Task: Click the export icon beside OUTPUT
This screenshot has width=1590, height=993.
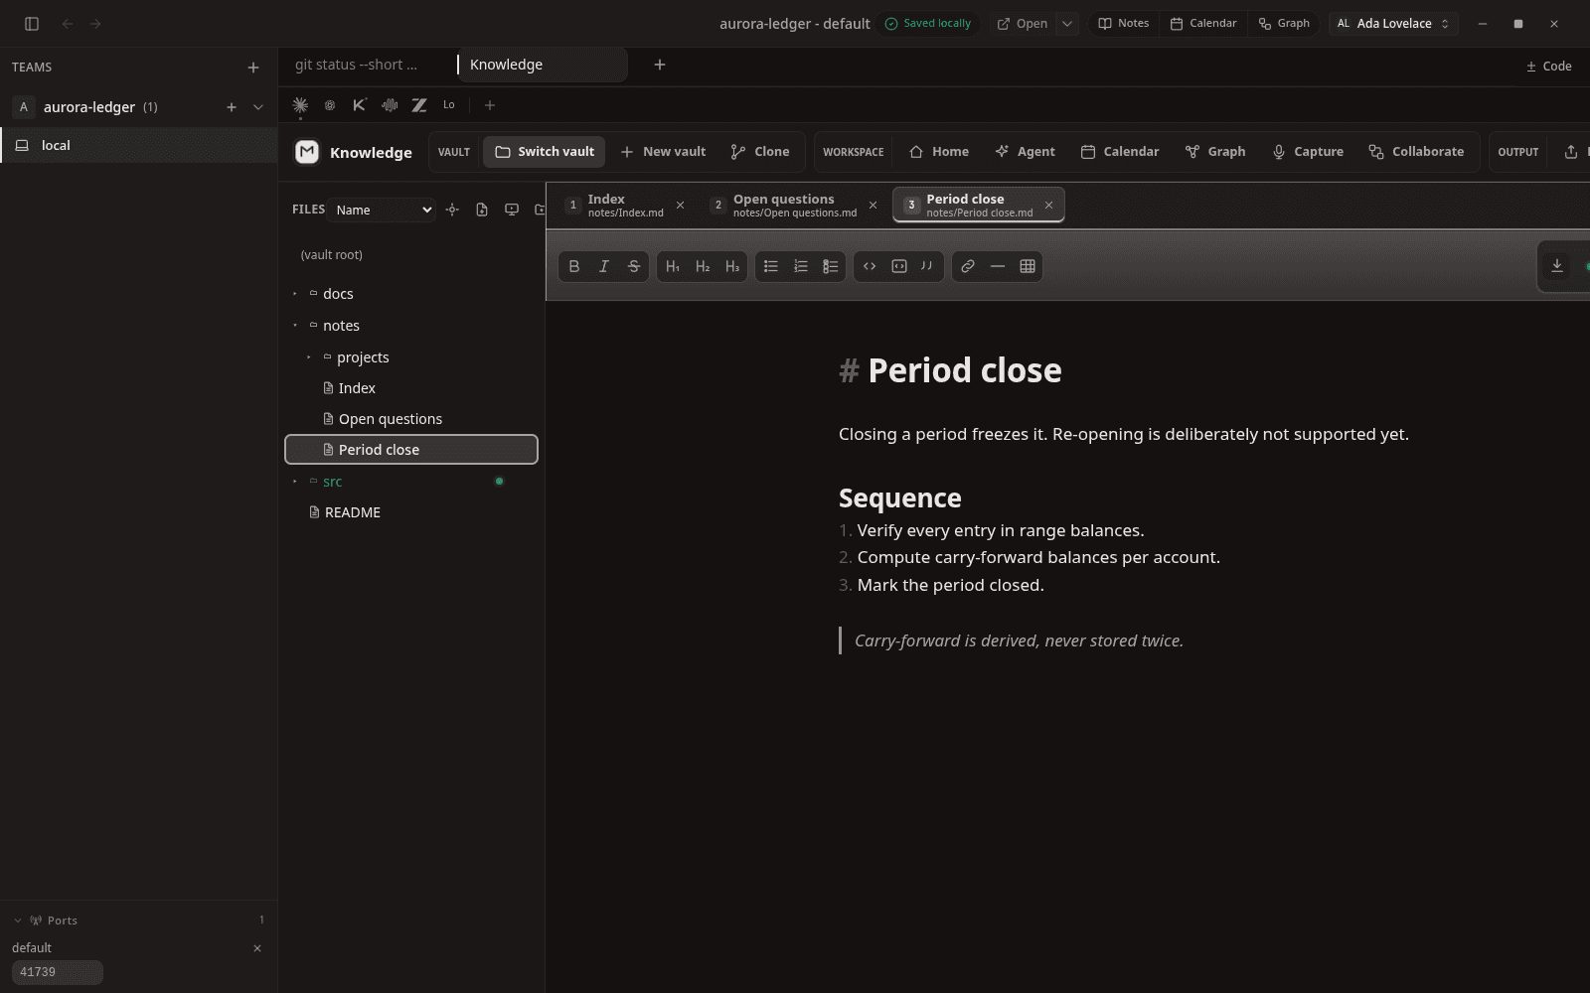Action: coord(1571,152)
